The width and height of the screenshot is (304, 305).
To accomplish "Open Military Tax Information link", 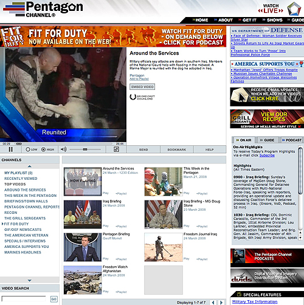I will (255, 301).
